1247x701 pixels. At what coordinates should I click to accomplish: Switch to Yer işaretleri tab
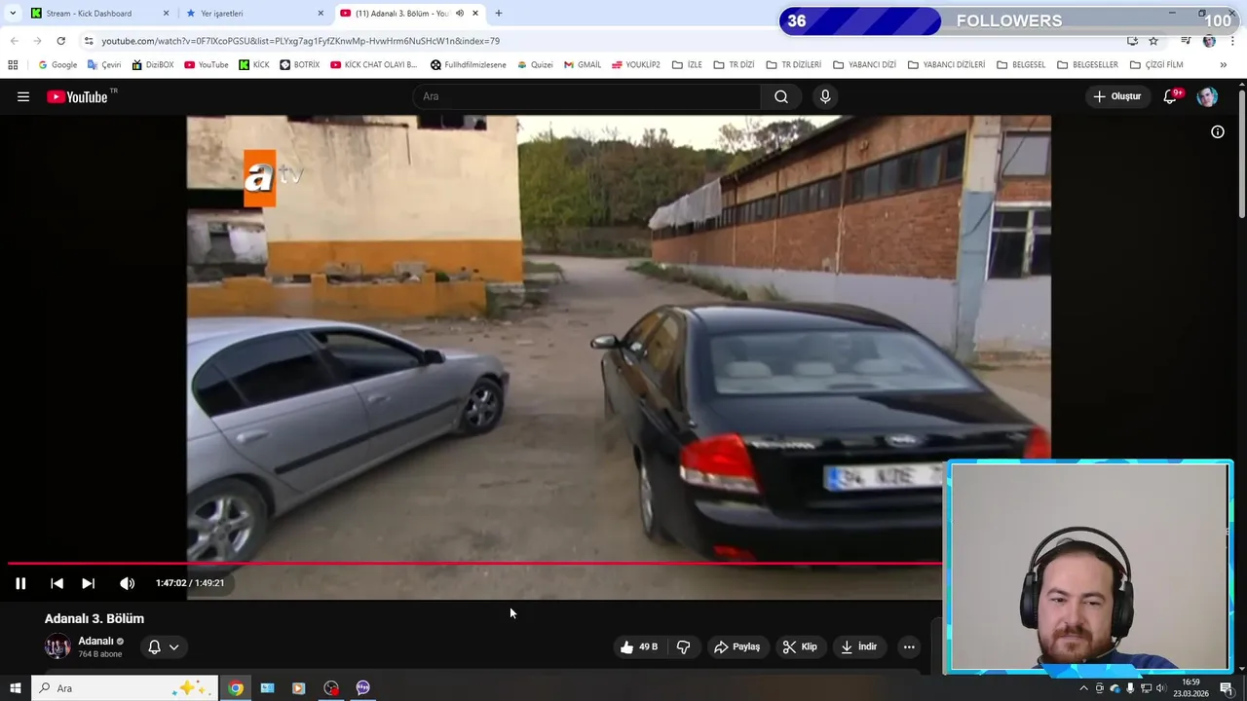253,14
